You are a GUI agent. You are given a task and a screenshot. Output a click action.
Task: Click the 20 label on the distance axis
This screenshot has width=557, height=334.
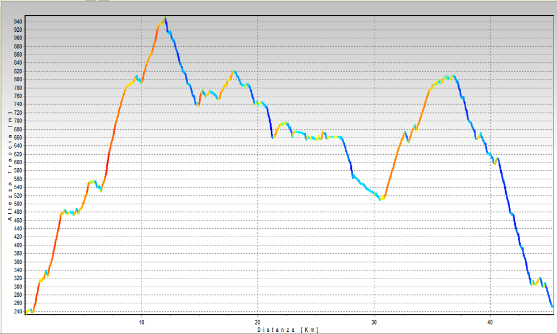pyautogui.click(x=257, y=322)
